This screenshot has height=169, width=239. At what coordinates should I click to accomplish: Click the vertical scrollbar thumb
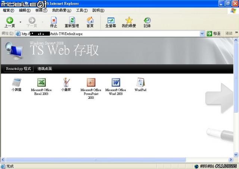point(236,78)
